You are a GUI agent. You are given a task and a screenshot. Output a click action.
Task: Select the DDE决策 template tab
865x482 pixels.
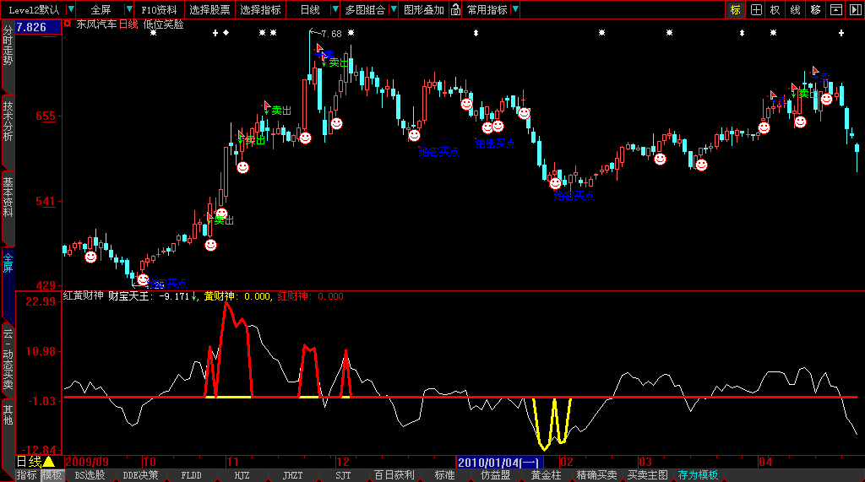coord(141,475)
